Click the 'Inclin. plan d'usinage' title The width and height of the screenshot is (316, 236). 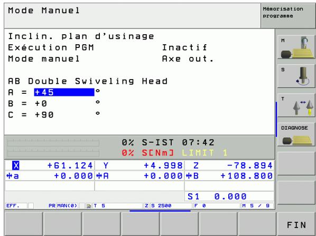(x=81, y=36)
